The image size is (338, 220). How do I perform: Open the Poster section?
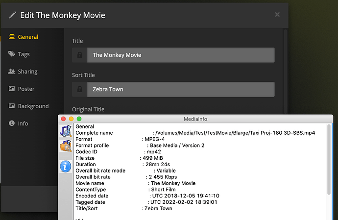pos(22,89)
